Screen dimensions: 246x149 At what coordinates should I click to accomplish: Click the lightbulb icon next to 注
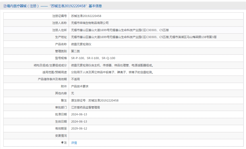click(62, 142)
